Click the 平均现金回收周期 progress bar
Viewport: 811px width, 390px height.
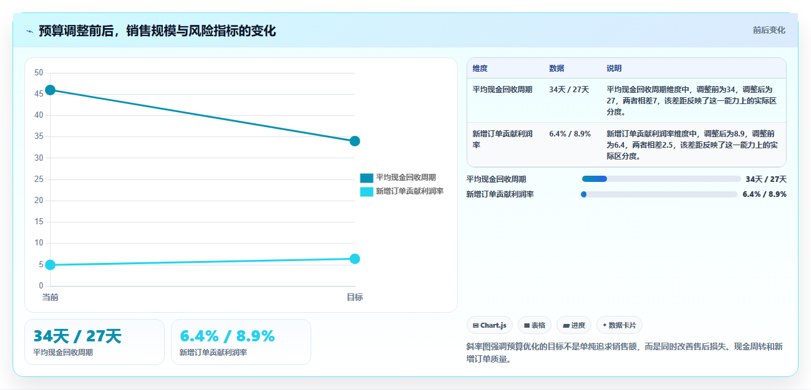[x=661, y=179]
